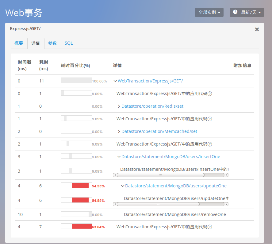The height and width of the screenshot is (244, 272).
Task: Click the duration value 7 in last row
Action: point(40,227)
